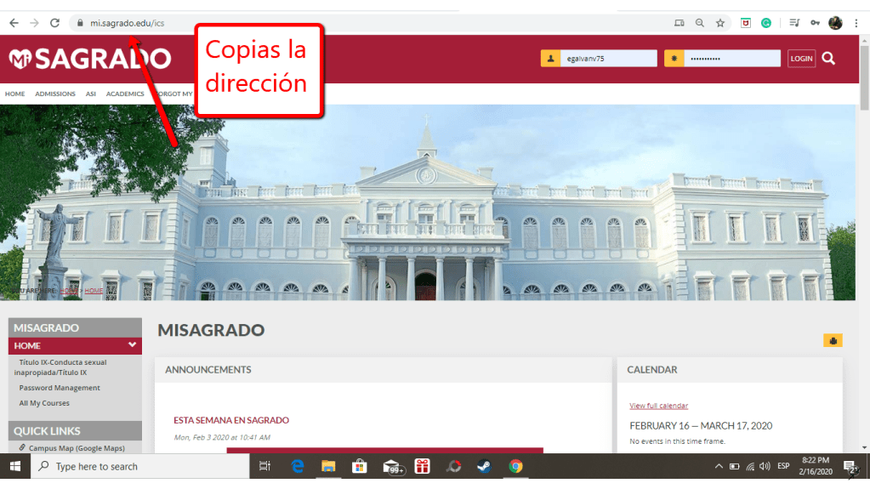This screenshot has width=870, height=489.
Task: Click the saved passwords key icon
Action: pos(816,23)
